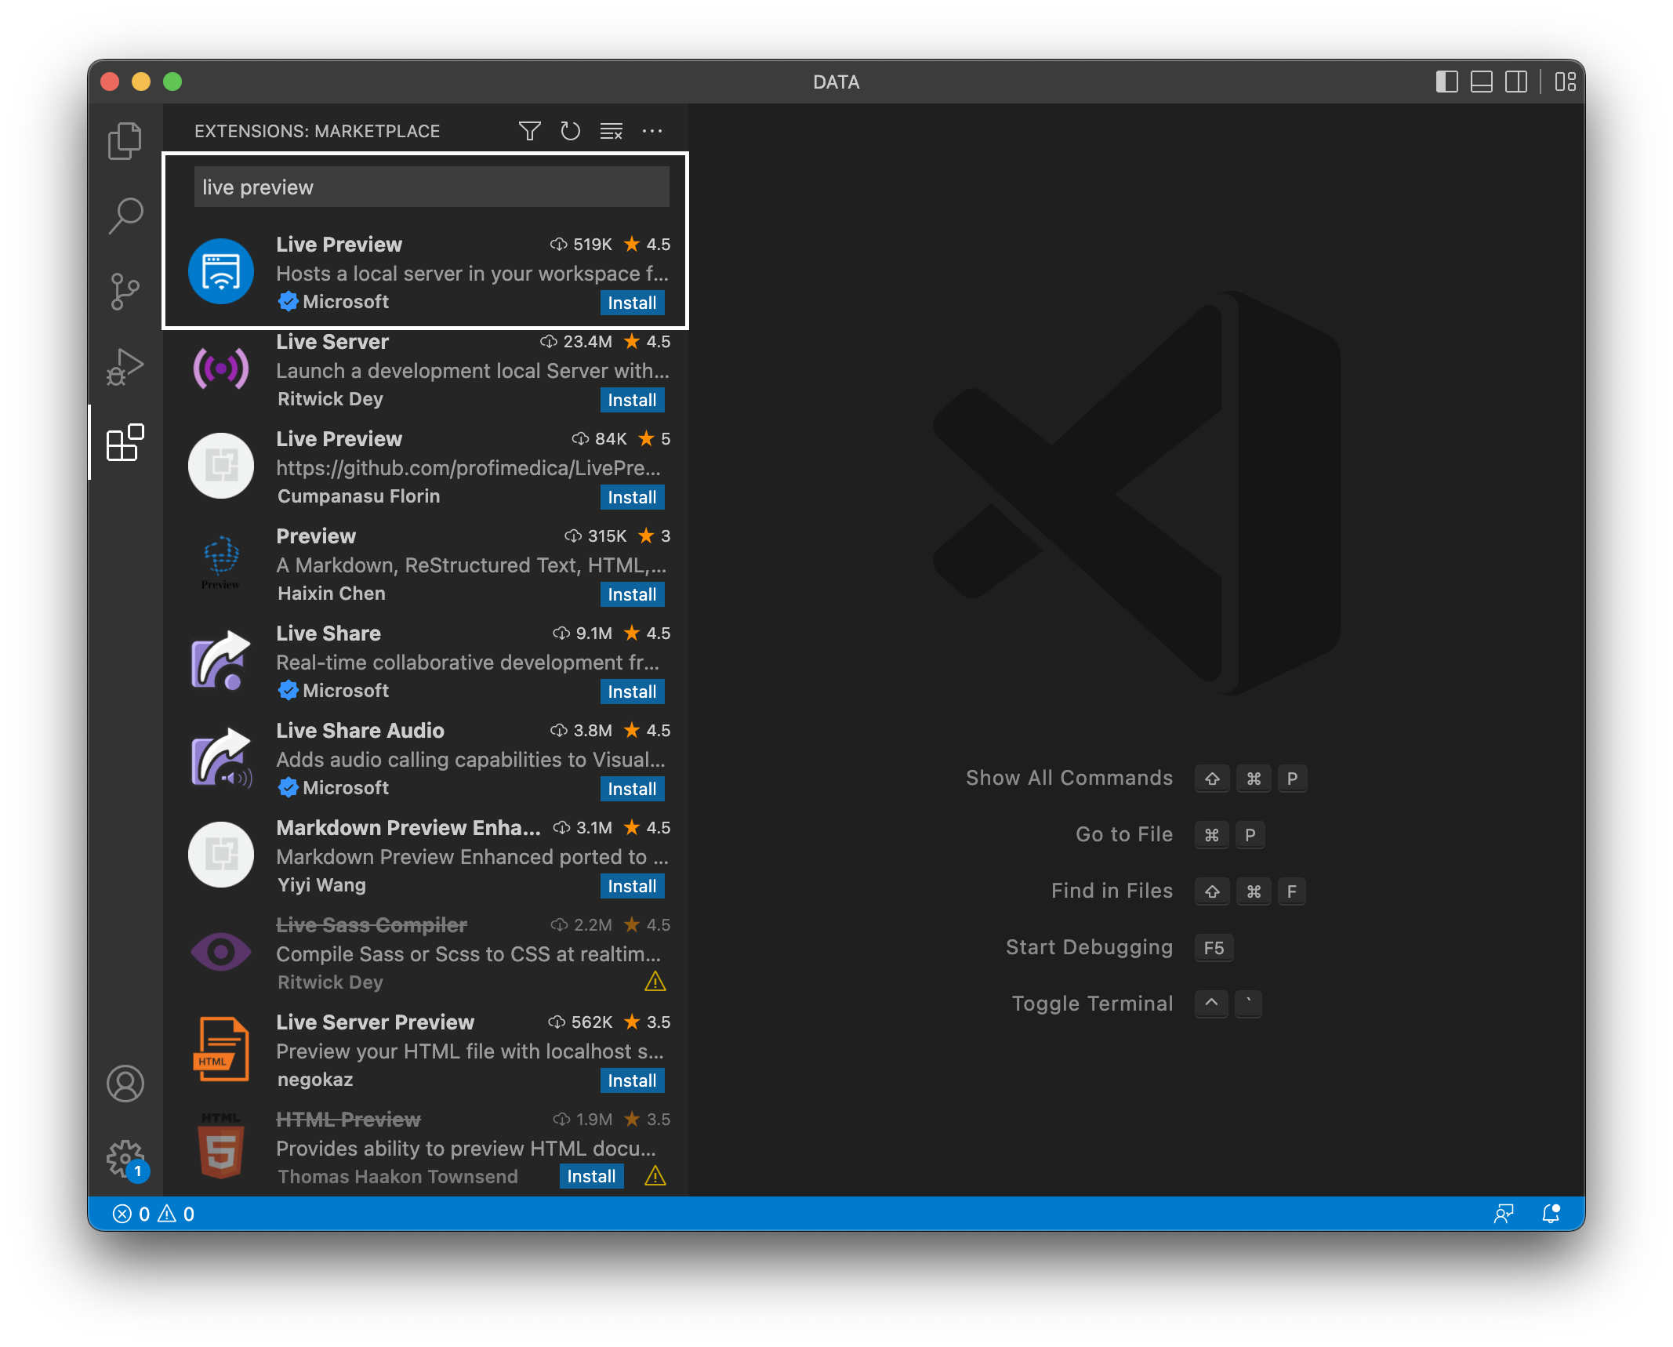Refresh the extensions list
Screen dimensions: 1673x1347
(x=570, y=130)
